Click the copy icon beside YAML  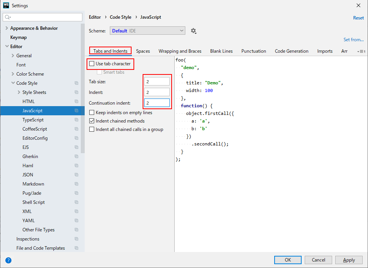[77, 221]
